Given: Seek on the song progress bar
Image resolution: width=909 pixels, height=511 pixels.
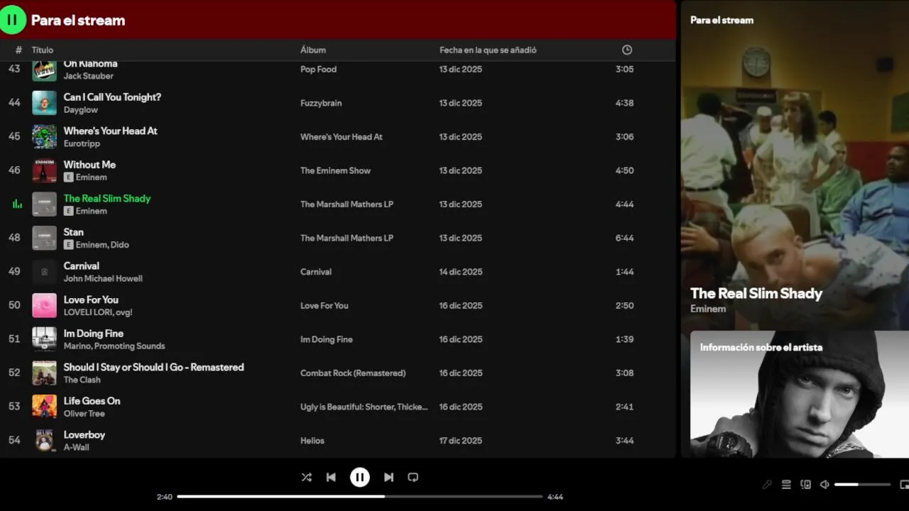Looking at the screenshot, I should coord(359,497).
